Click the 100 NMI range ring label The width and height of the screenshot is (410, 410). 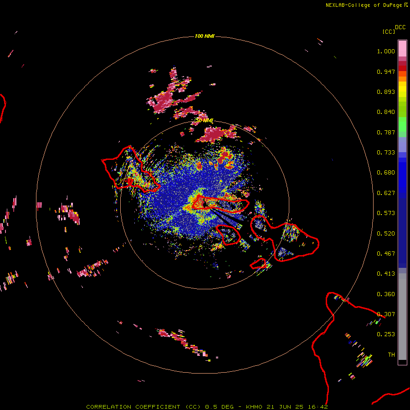click(x=205, y=36)
